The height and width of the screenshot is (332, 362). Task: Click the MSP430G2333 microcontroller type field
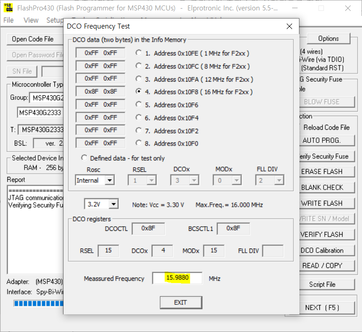(x=40, y=112)
